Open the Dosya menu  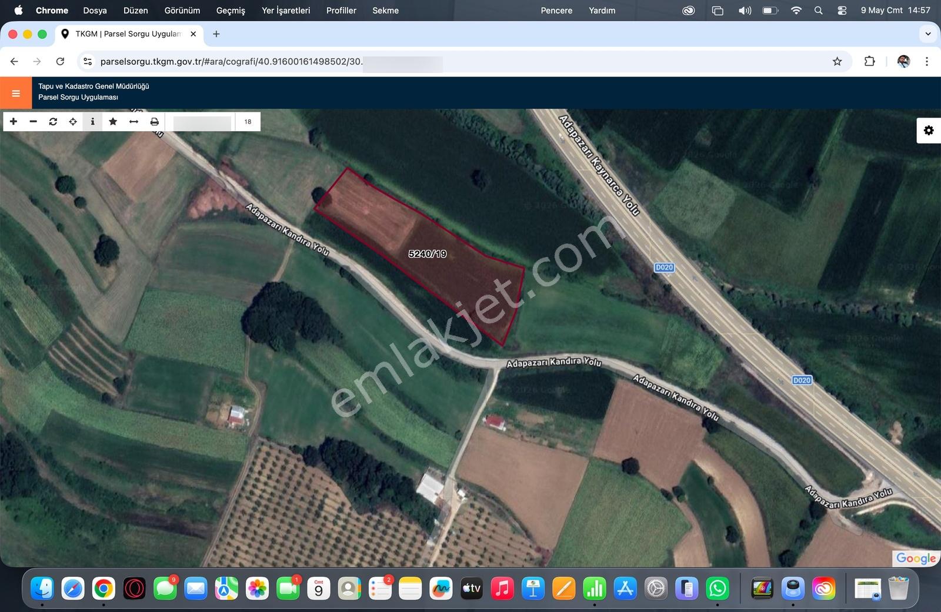tap(95, 11)
